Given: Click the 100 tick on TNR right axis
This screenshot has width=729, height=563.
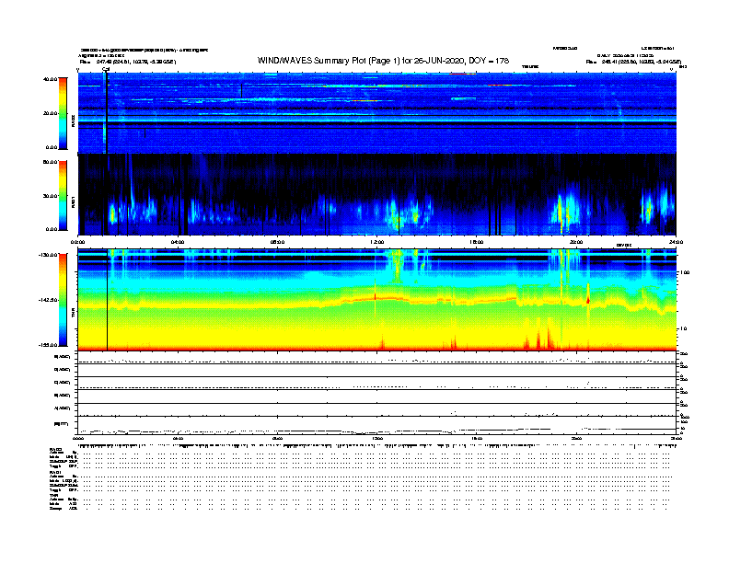Looking at the screenshot, I should tap(685, 272).
